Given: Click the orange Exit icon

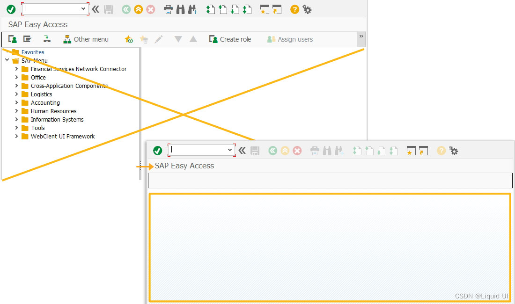Looking at the screenshot, I should point(138,9).
